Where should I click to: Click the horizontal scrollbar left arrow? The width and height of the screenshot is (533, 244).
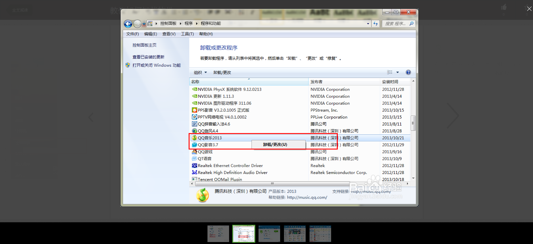(192, 184)
